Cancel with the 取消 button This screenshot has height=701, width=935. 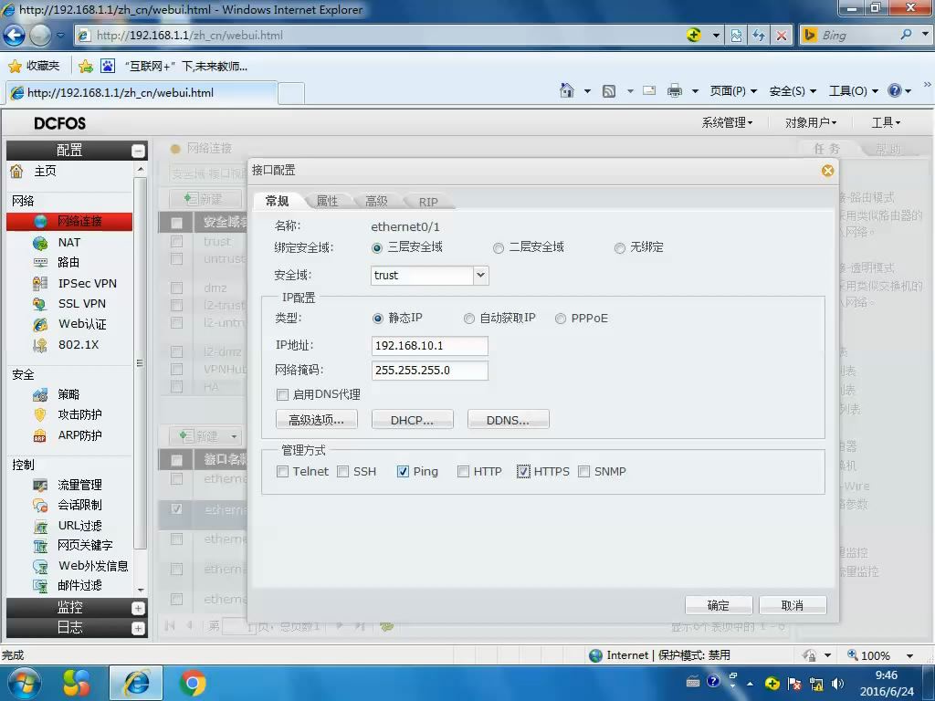(793, 606)
